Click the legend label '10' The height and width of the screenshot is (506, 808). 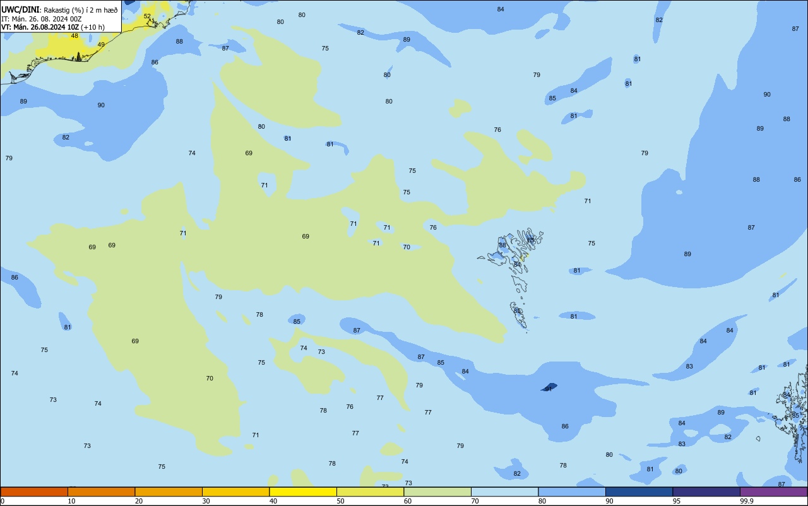coord(71,501)
